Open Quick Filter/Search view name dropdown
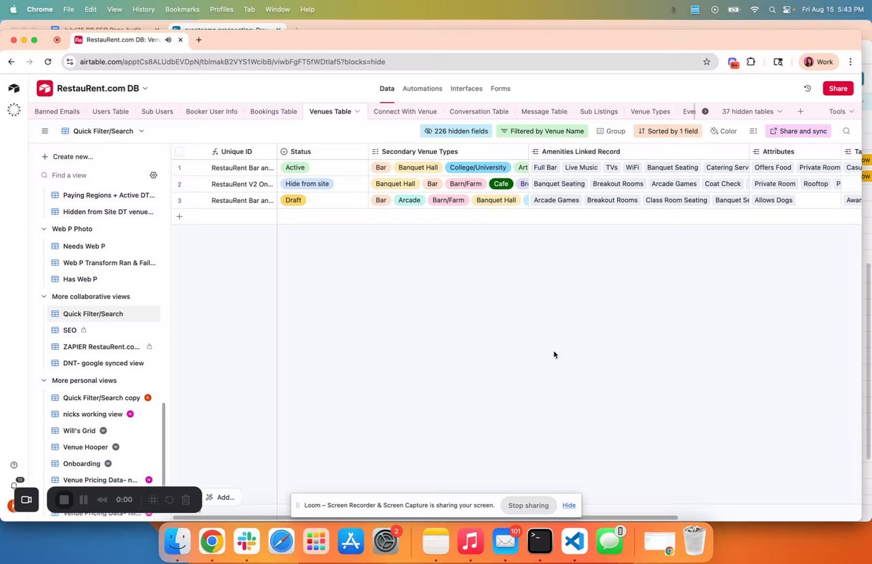 coord(103,131)
